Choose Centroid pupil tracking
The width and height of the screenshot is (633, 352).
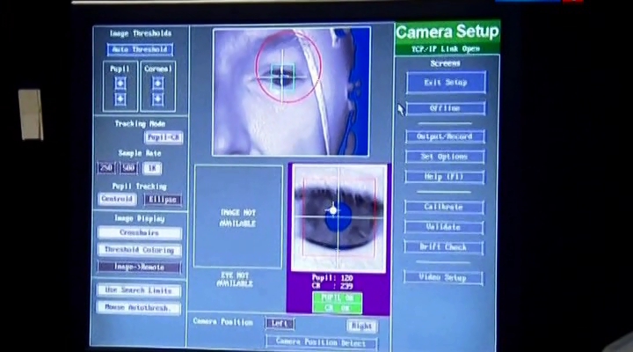117,199
